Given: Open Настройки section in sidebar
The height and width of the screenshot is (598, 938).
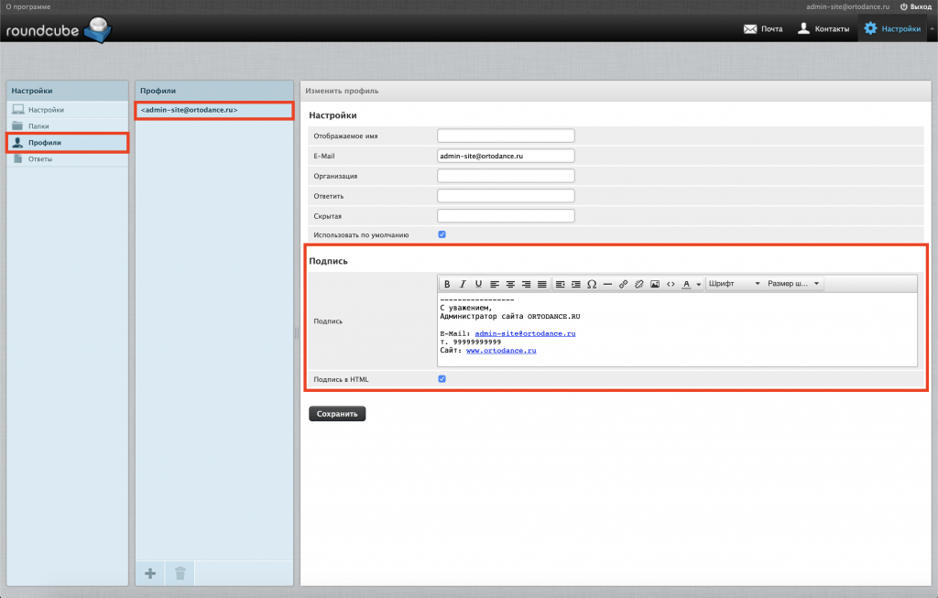Looking at the screenshot, I should pos(68,110).
